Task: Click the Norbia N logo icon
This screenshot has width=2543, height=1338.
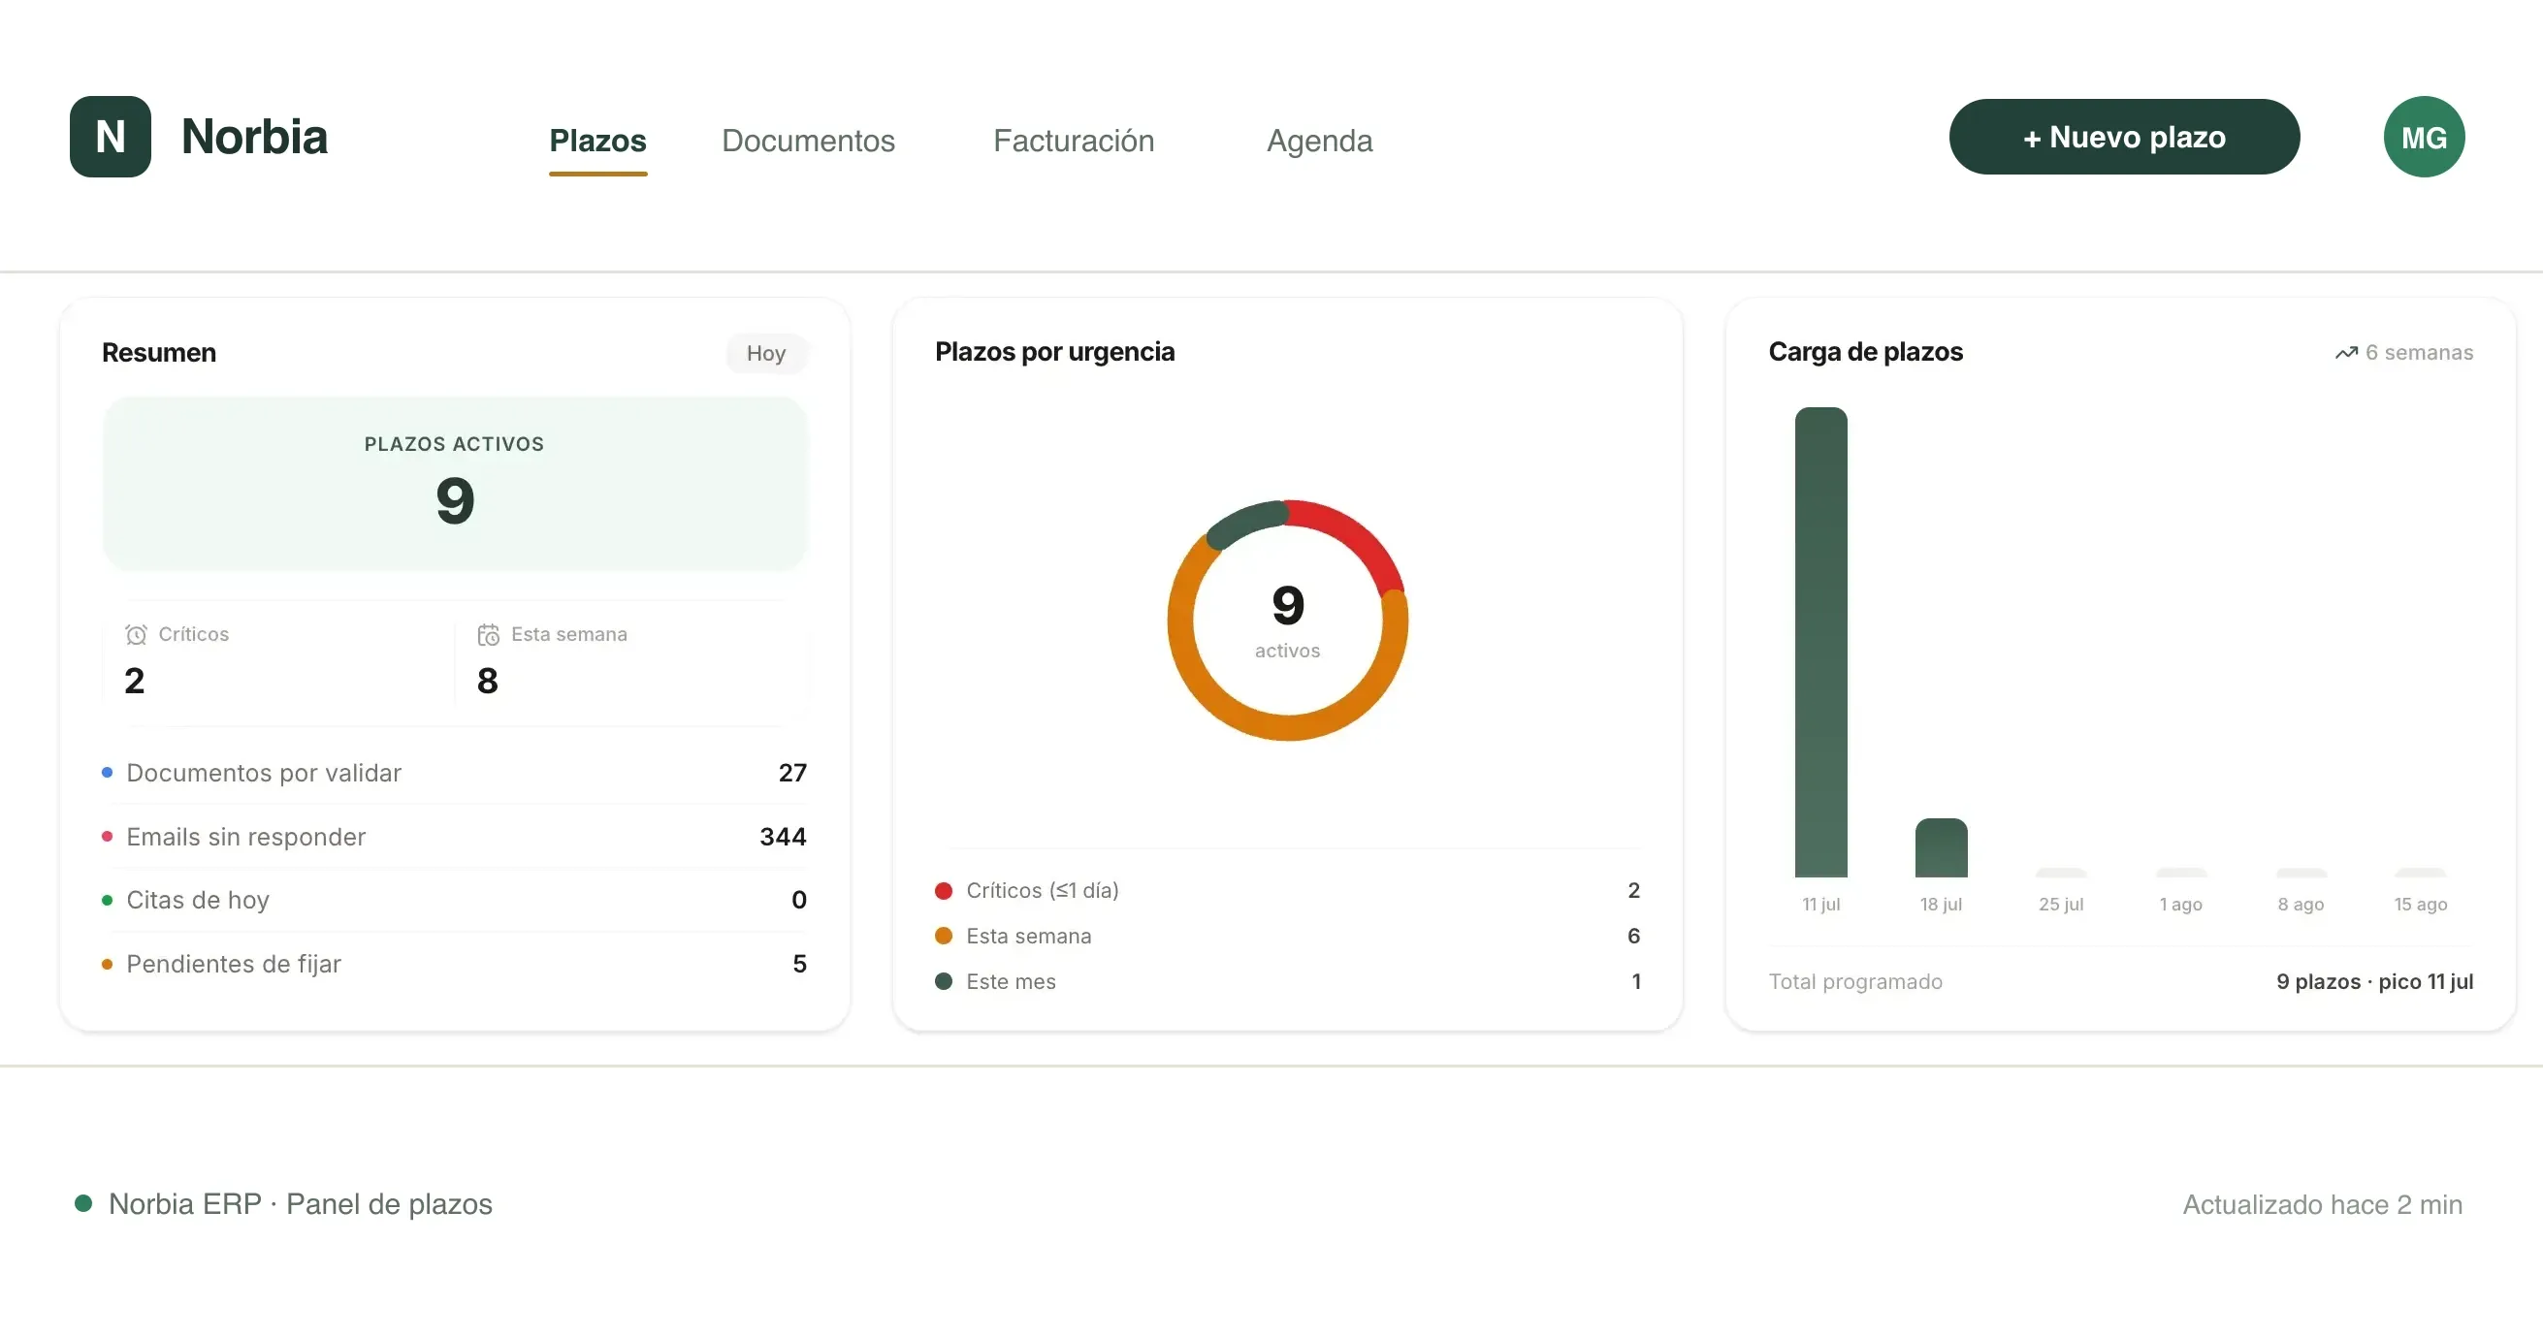Action: tap(110, 136)
